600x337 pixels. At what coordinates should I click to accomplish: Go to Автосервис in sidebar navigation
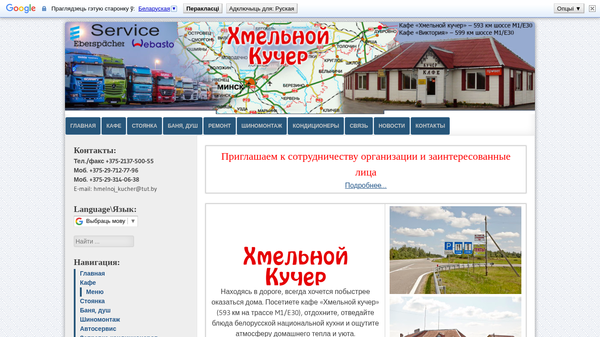click(98, 329)
